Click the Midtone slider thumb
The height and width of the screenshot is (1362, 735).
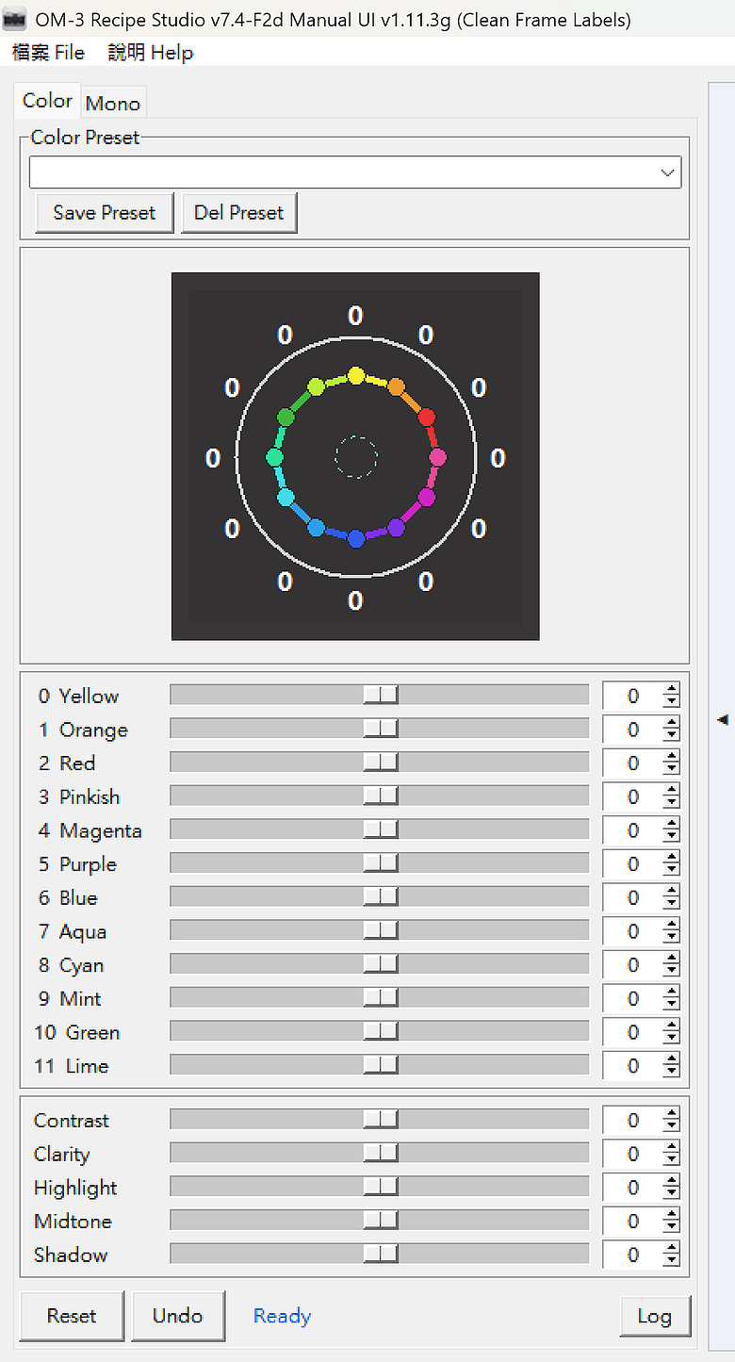[x=381, y=1221]
